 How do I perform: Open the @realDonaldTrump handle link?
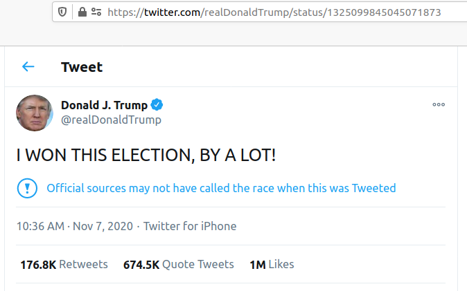111,120
